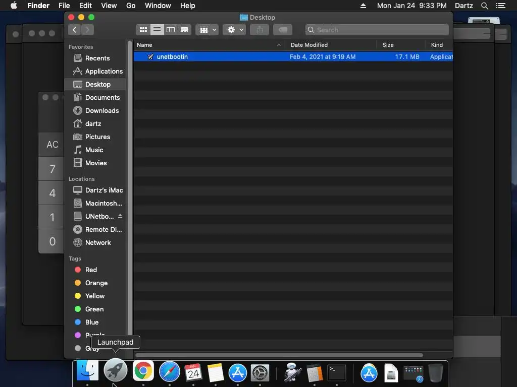This screenshot has height=387, width=517.
Task: Open Automator from the Dock
Action: coord(292,372)
